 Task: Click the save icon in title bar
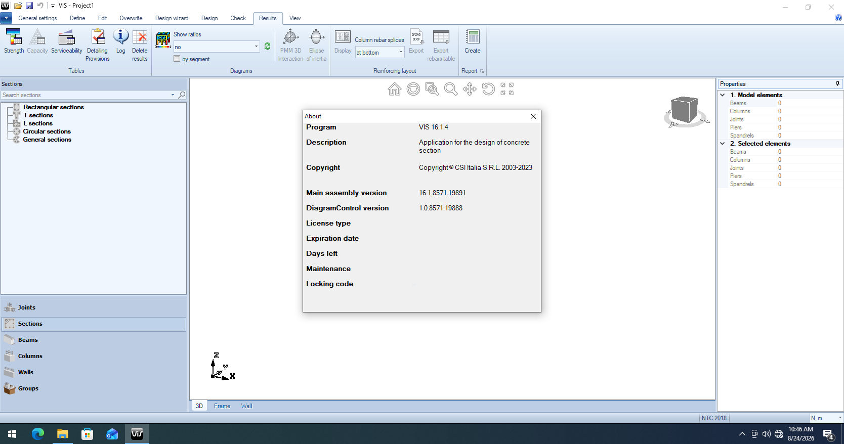(29, 6)
